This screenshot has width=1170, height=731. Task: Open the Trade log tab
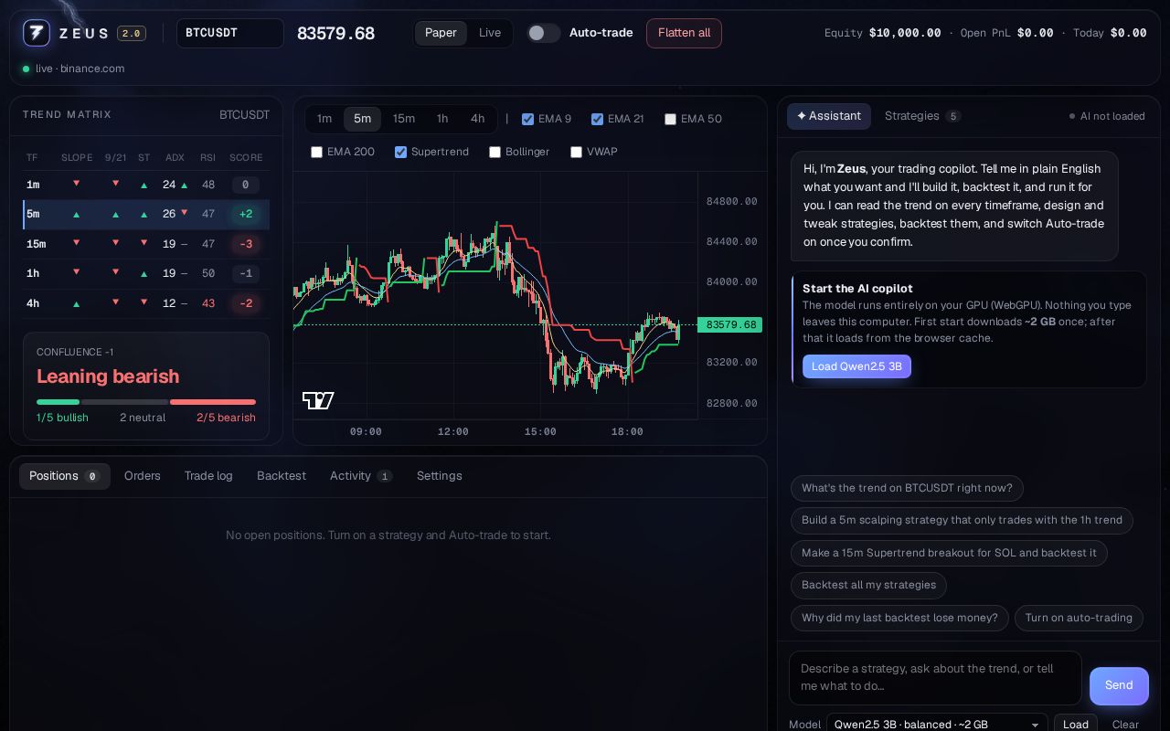coord(208,476)
